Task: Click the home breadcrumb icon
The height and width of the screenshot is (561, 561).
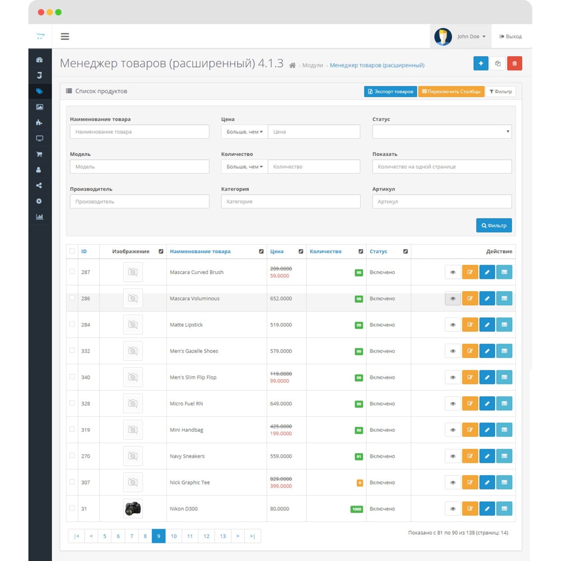Action: (x=292, y=65)
